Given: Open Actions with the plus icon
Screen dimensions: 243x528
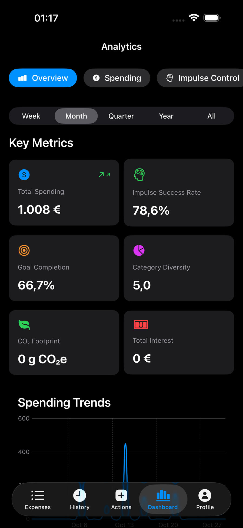Looking at the screenshot, I should (121, 499).
